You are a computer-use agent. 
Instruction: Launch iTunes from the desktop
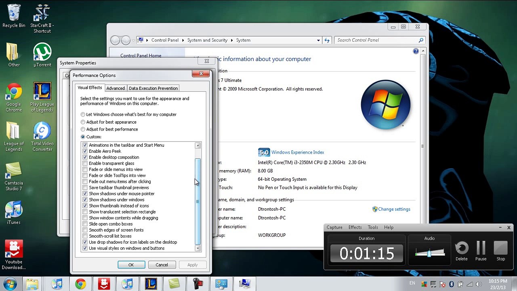14,213
